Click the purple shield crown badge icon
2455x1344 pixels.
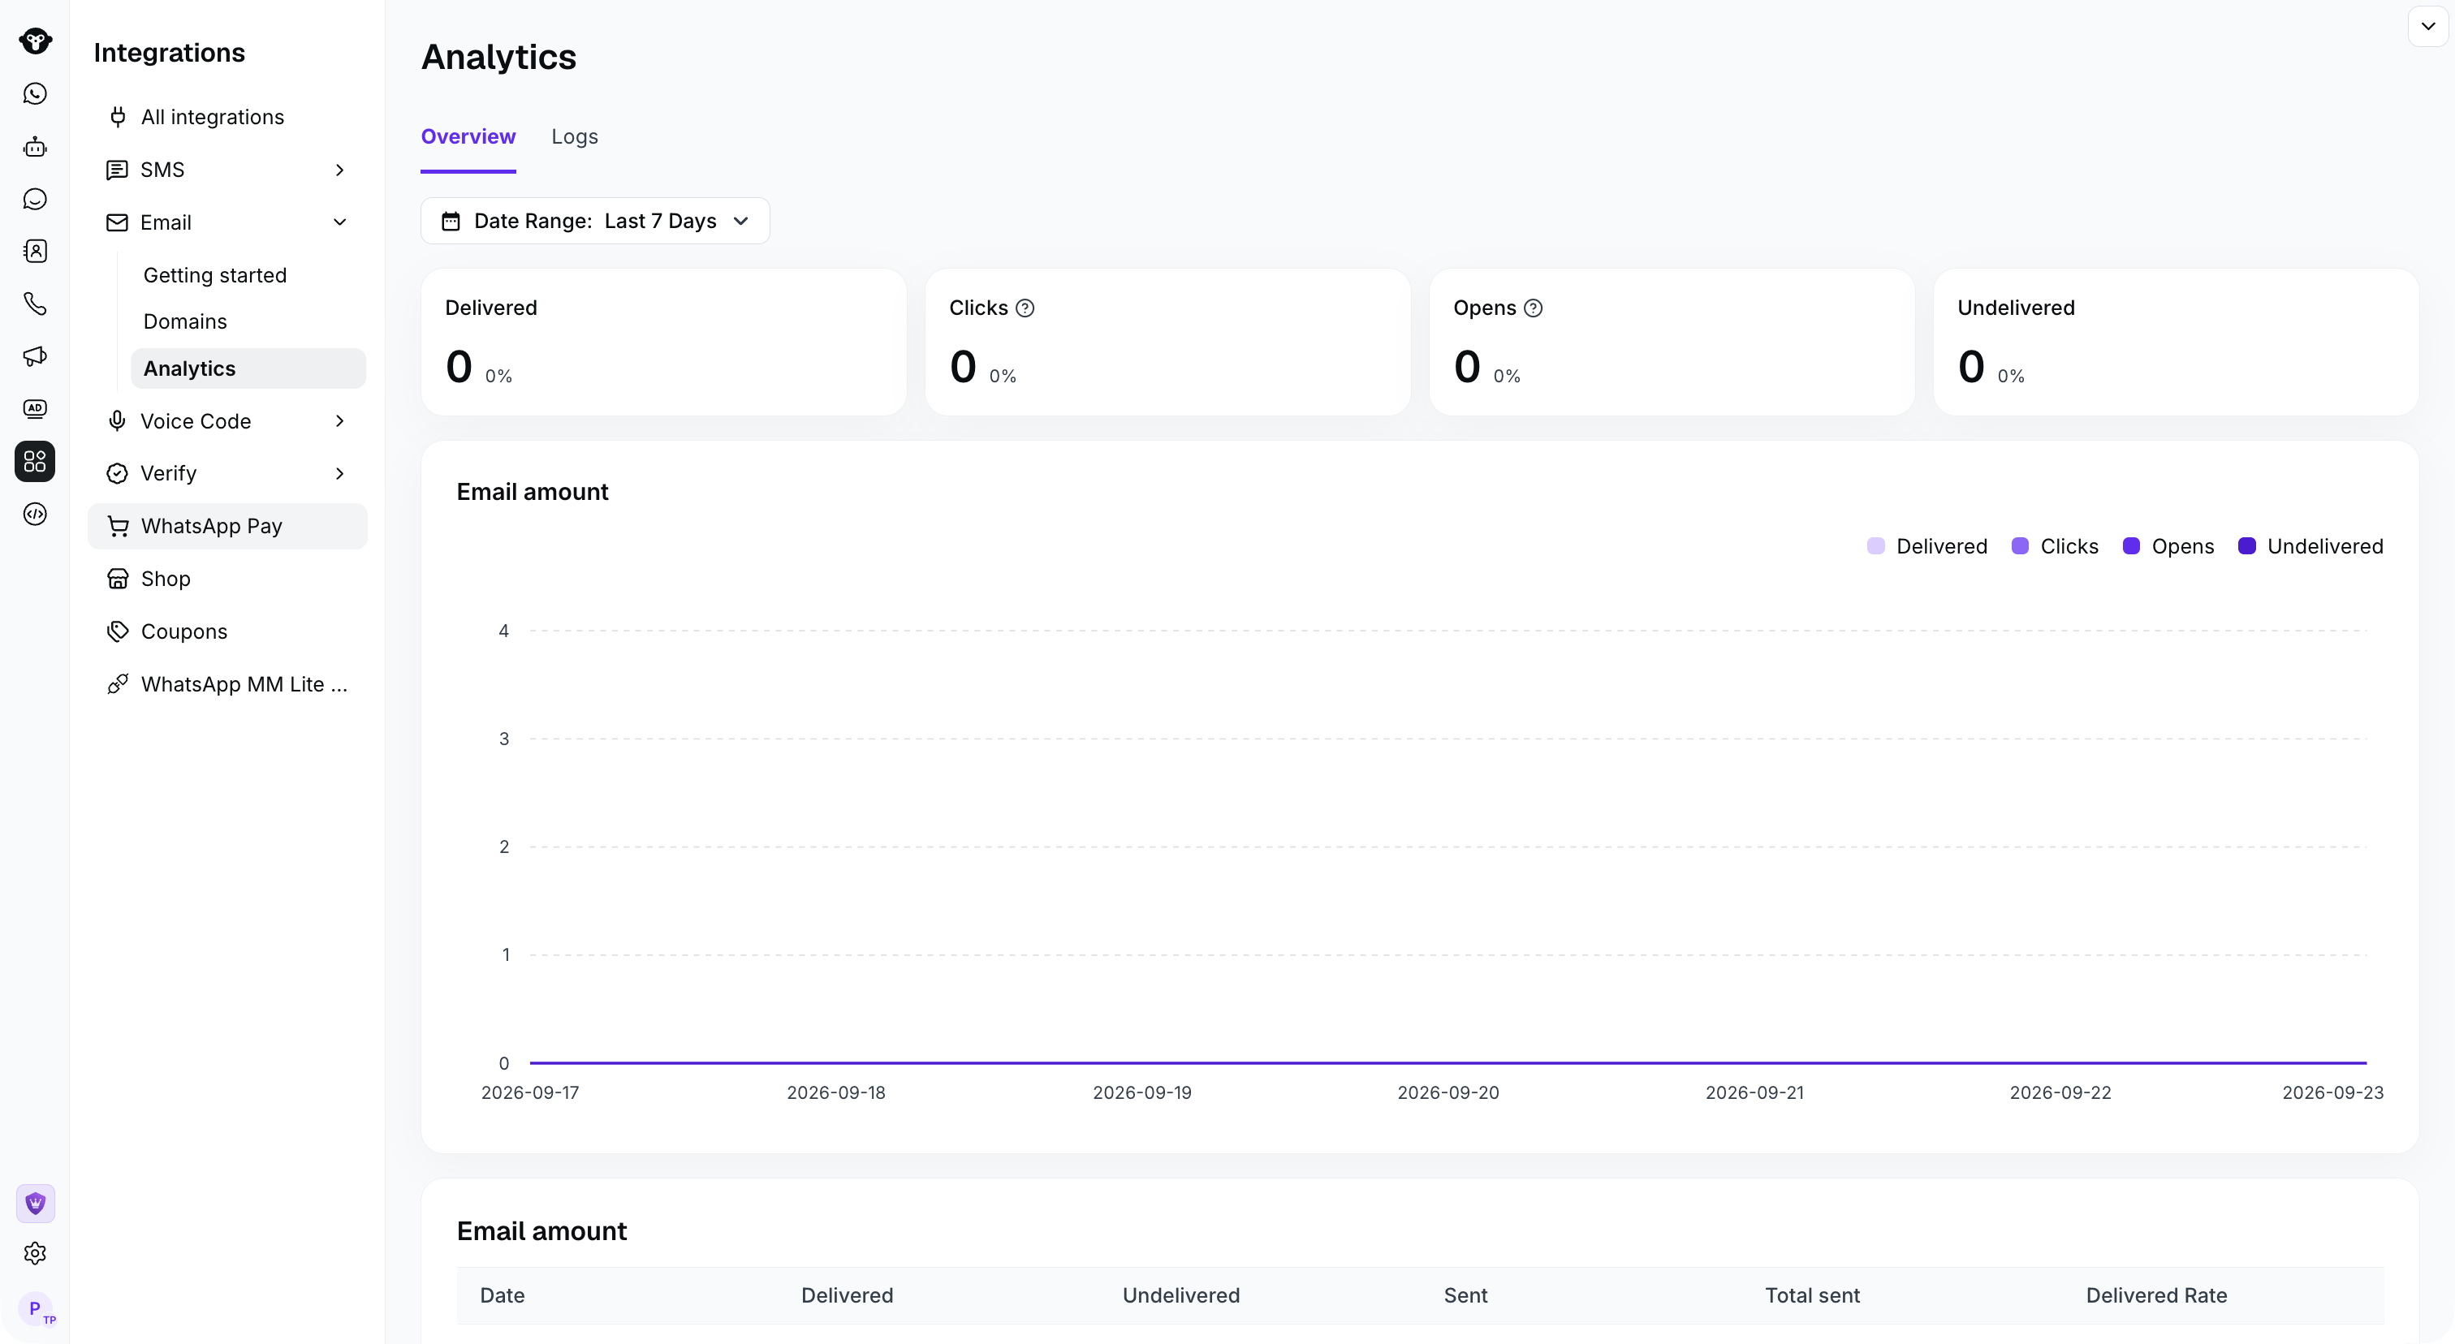coord(35,1203)
